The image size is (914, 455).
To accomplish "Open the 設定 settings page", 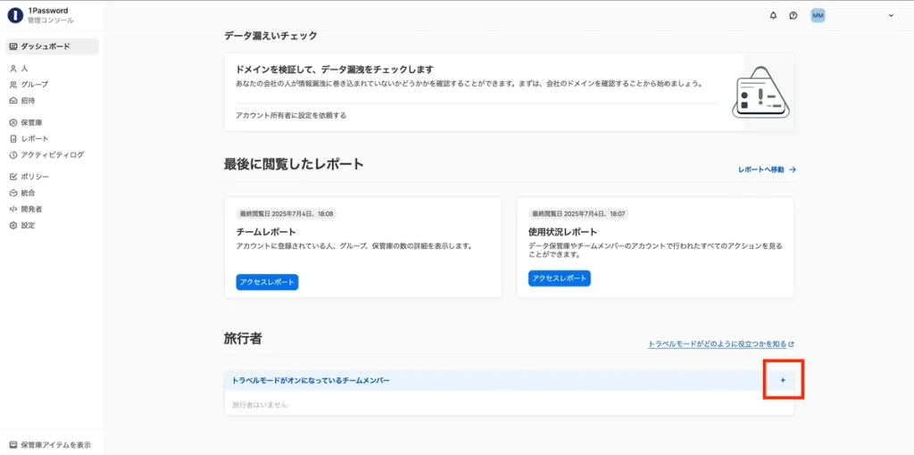I will coord(29,225).
